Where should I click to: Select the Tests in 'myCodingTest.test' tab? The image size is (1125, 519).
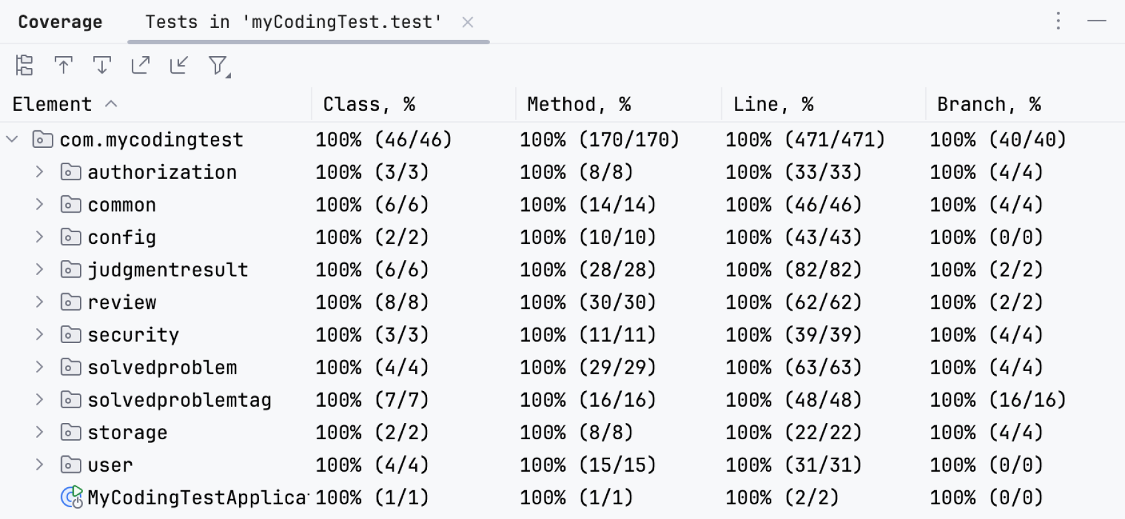(x=293, y=22)
